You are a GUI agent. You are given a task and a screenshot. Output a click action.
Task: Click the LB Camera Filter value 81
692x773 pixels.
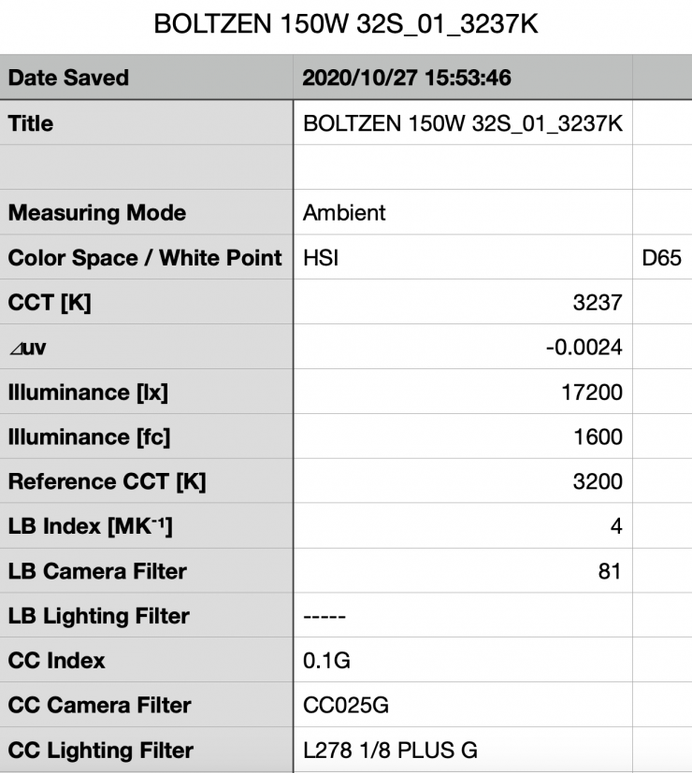click(x=610, y=571)
